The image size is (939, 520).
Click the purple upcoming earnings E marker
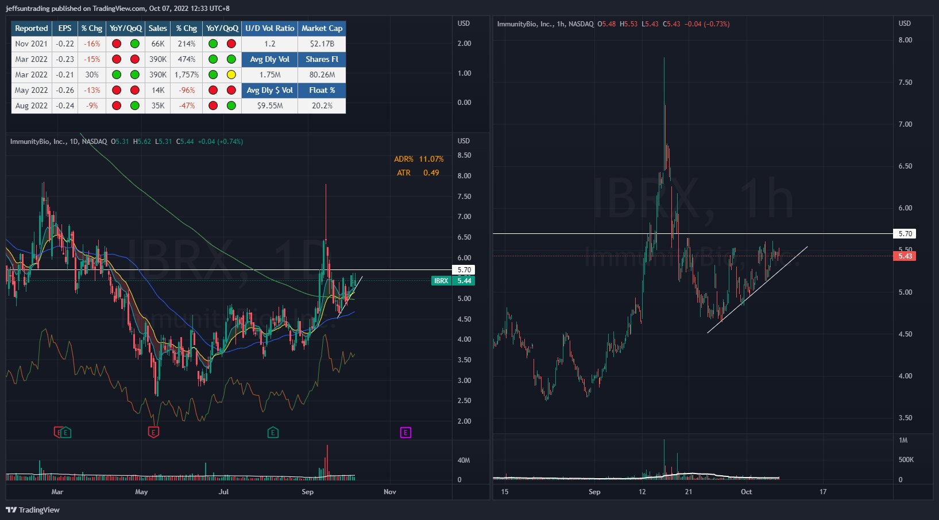(x=405, y=432)
